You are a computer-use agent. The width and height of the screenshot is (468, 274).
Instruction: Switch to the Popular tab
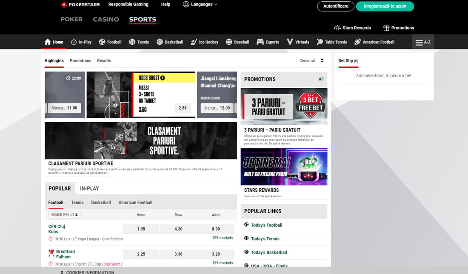(x=60, y=188)
